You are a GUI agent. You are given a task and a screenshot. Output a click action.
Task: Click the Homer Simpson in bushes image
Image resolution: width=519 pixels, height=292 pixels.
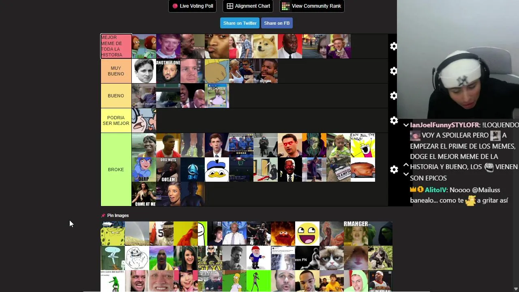(234, 281)
